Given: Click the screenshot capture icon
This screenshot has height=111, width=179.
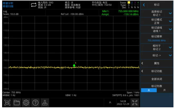Looking at the screenshot, I should pyautogui.click(x=7, y=103).
